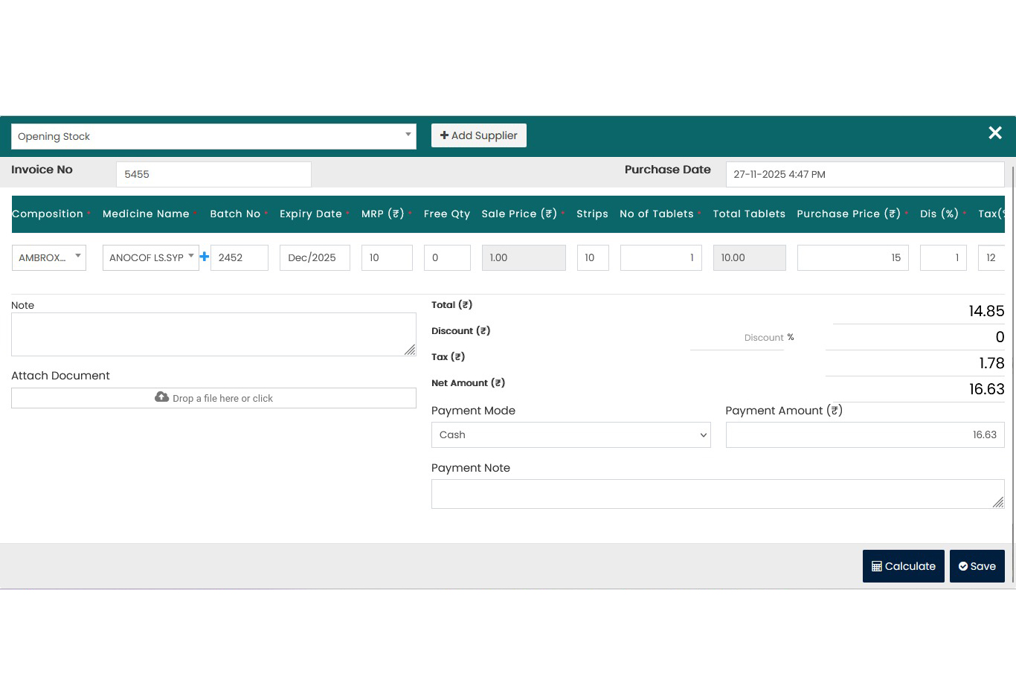This screenshot has height=677, width=1016.
Task: Focus the Purchase Date field
Action: pyautogui.click(x=864, y=175)
